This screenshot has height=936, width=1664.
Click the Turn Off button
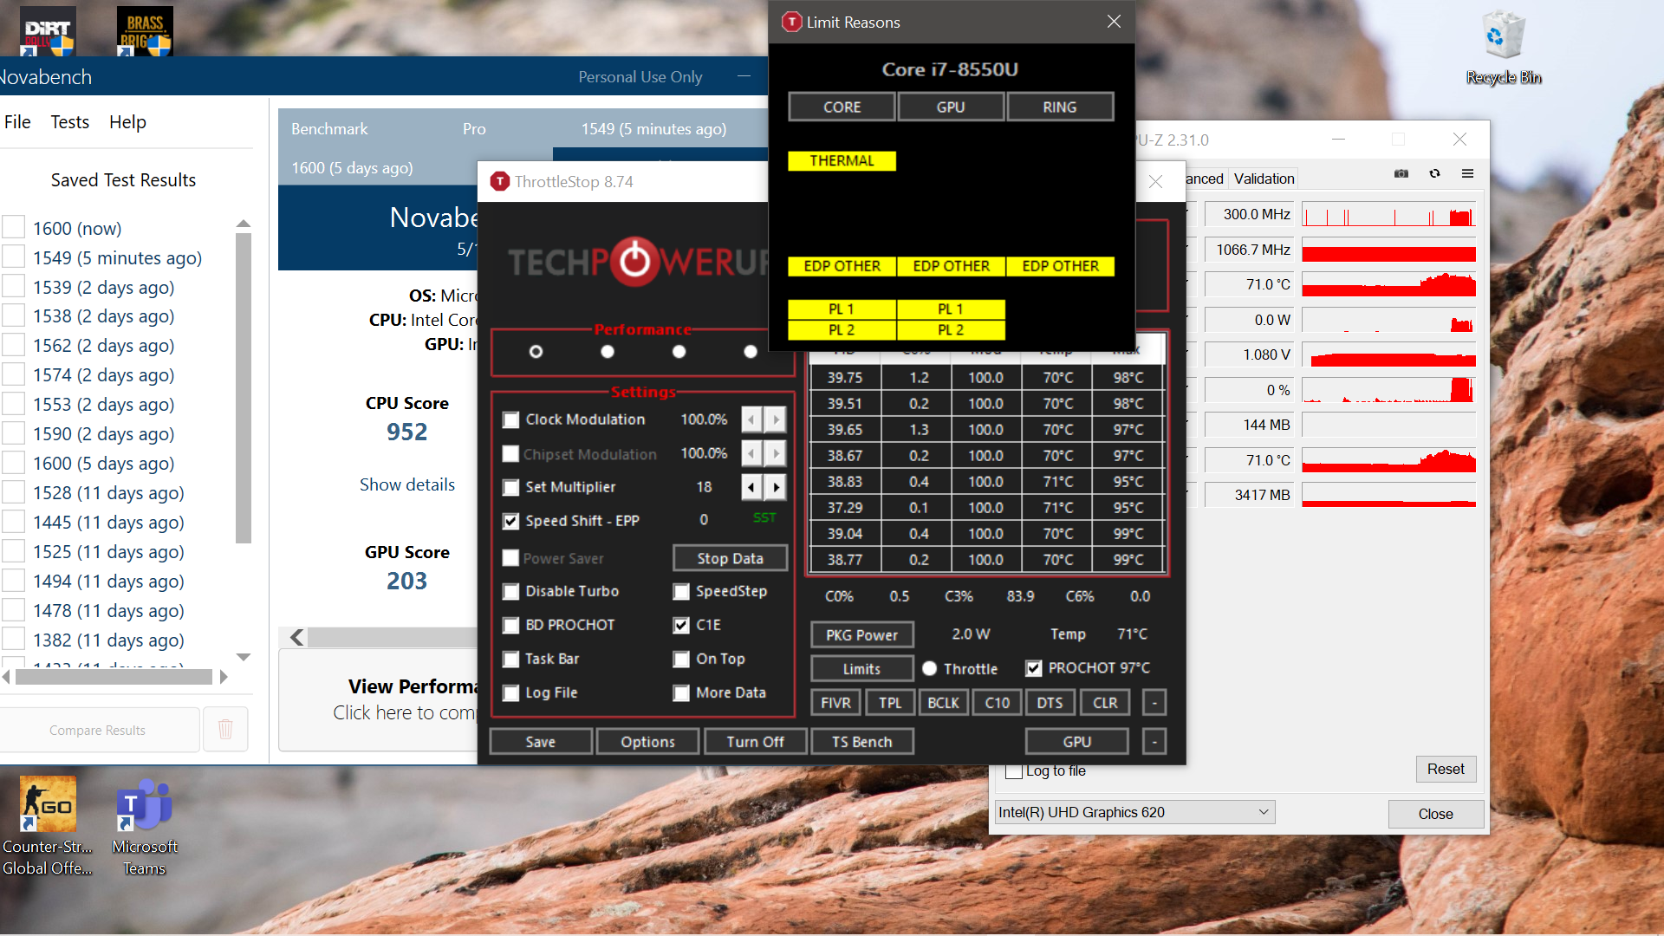(x=755, y=742)
